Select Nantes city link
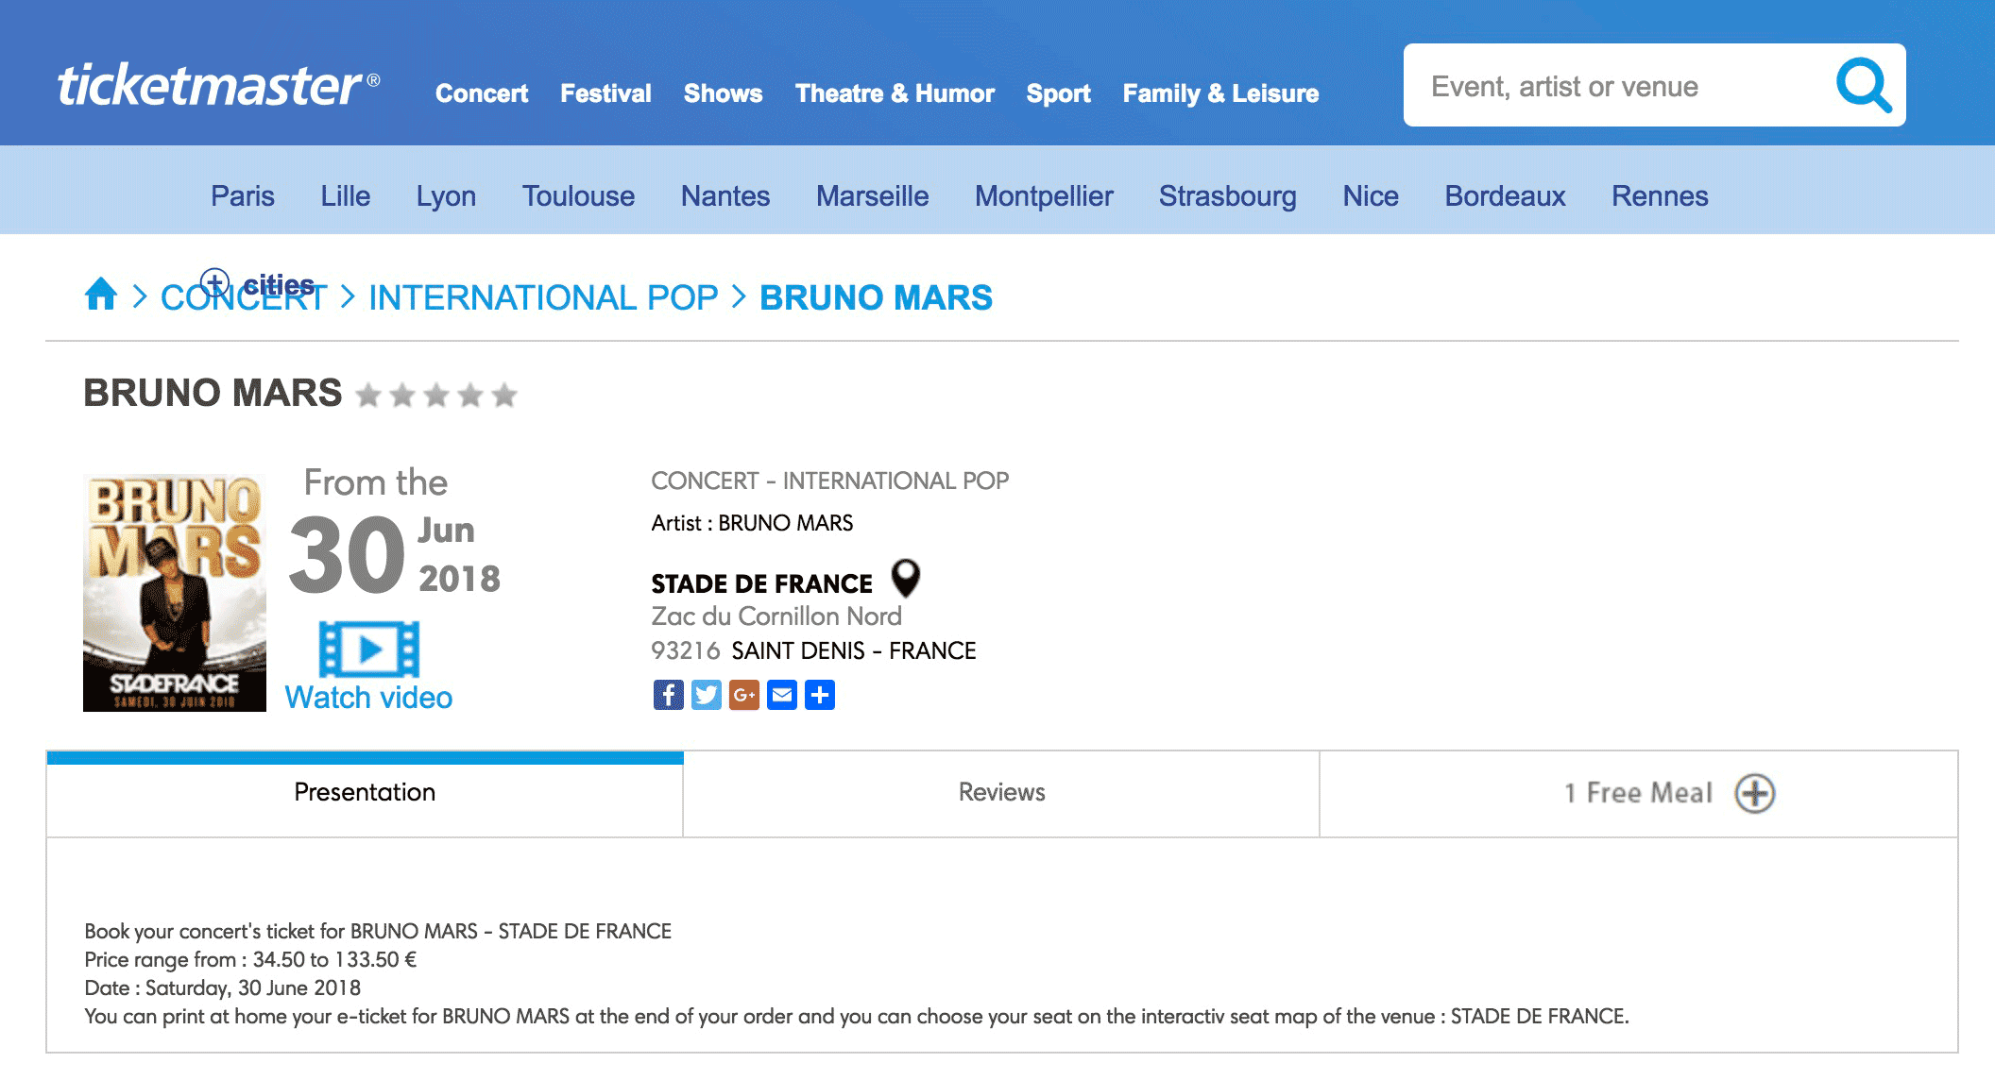 point(725,195)
